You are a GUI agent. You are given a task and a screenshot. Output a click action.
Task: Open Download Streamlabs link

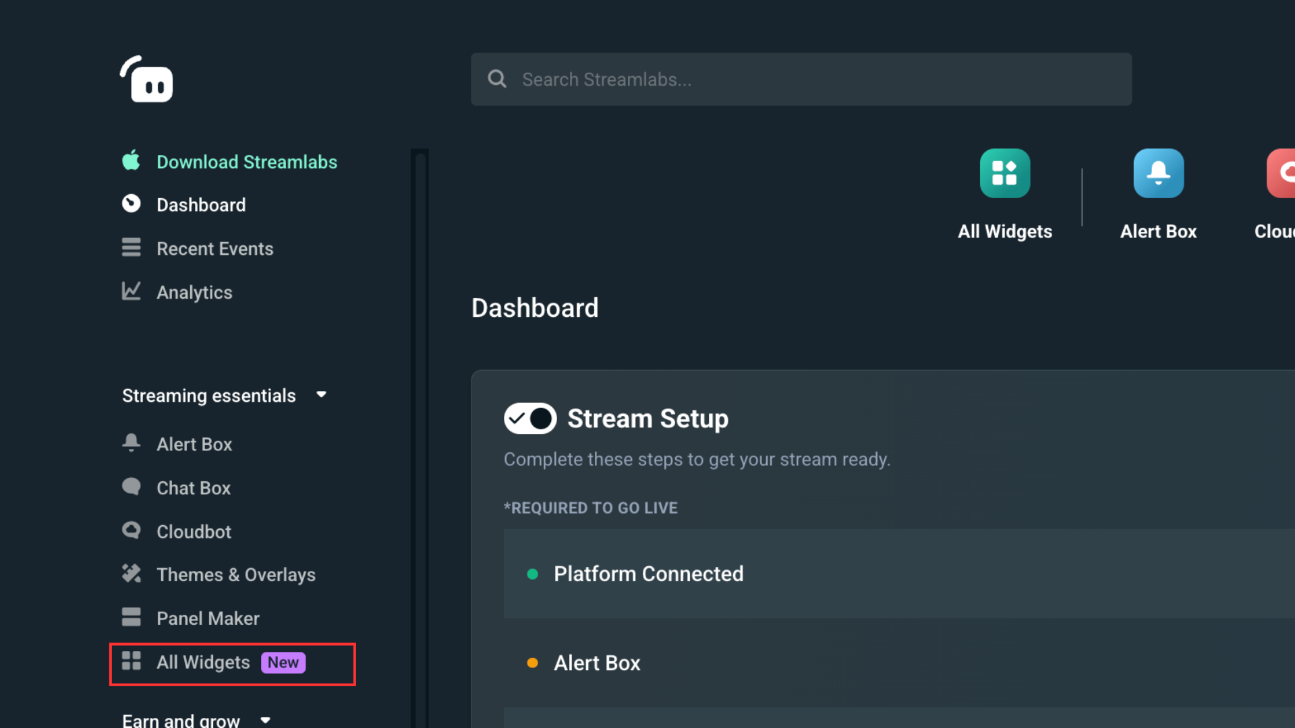point(247,162)
